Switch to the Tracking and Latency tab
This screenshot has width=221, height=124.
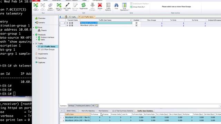coord(83,106)
